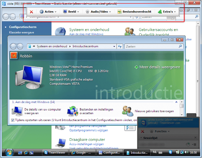Open Bestandsoverdracht file transfer

(x=134, y=12)
